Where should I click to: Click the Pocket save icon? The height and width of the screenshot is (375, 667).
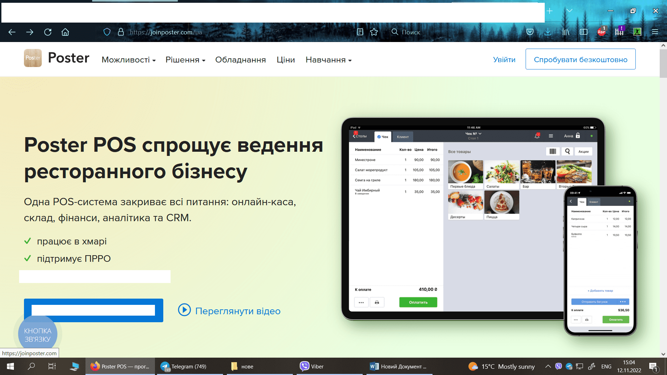(530, 32)
